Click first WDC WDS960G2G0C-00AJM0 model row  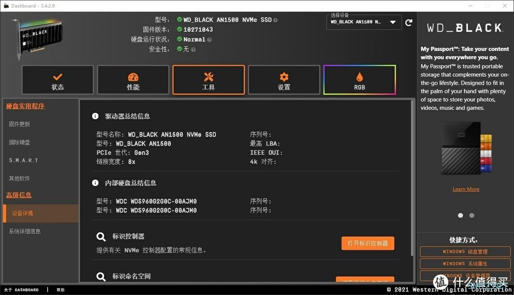click(147, 201)
